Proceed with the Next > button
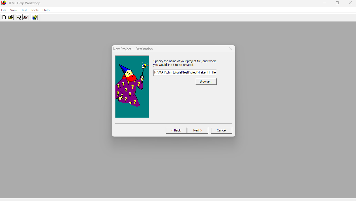Viewport: 356px width, 201px height. pos(198,130)
